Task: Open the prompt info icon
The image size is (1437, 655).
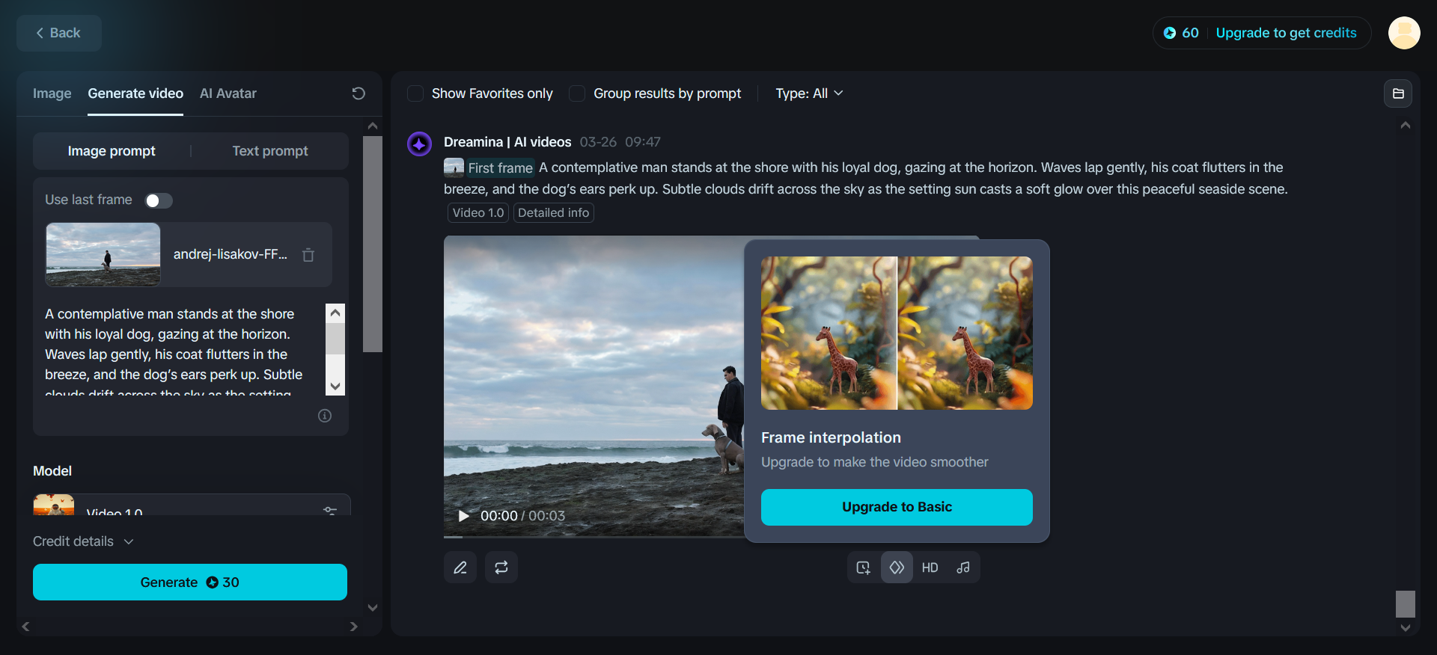Action: (x=325, y=416)
